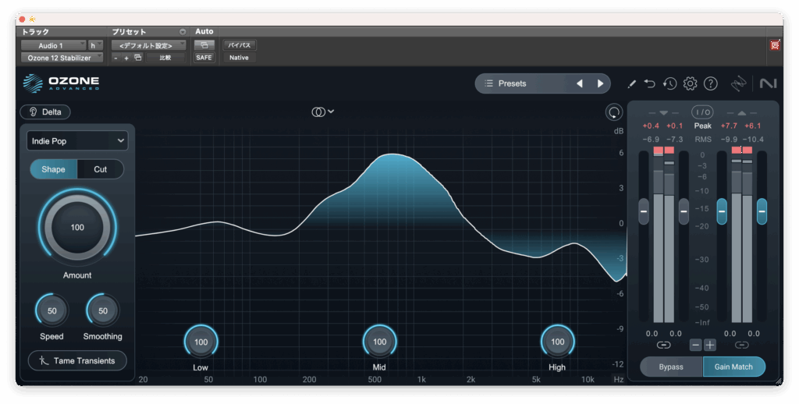This screenshot has height=404, width=799.
Task: Select the Shape mode tab
Action: pyautogui.click(x=53, y=169)
